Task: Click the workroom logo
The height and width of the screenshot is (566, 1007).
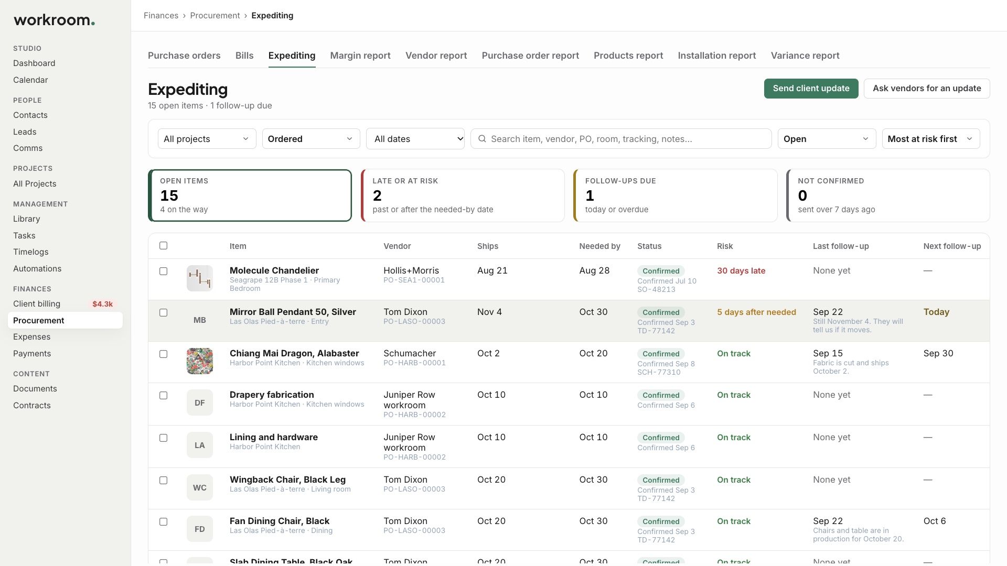Action: 54,20
